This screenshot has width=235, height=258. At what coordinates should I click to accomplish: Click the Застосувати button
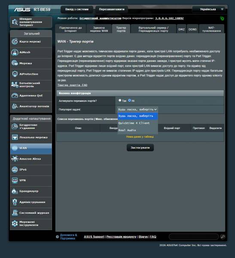click(x=140, y=147)
